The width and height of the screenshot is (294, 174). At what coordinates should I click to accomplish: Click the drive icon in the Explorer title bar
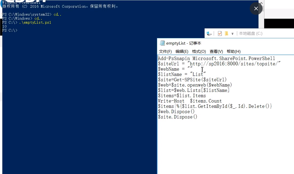point(209,34)
